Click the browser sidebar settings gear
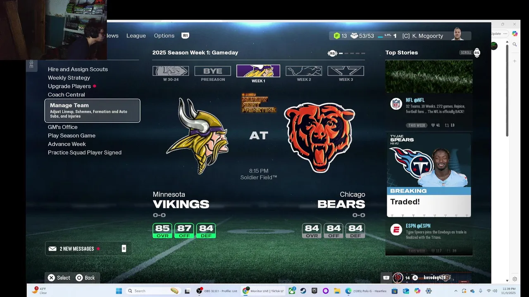 coord(515,279)
